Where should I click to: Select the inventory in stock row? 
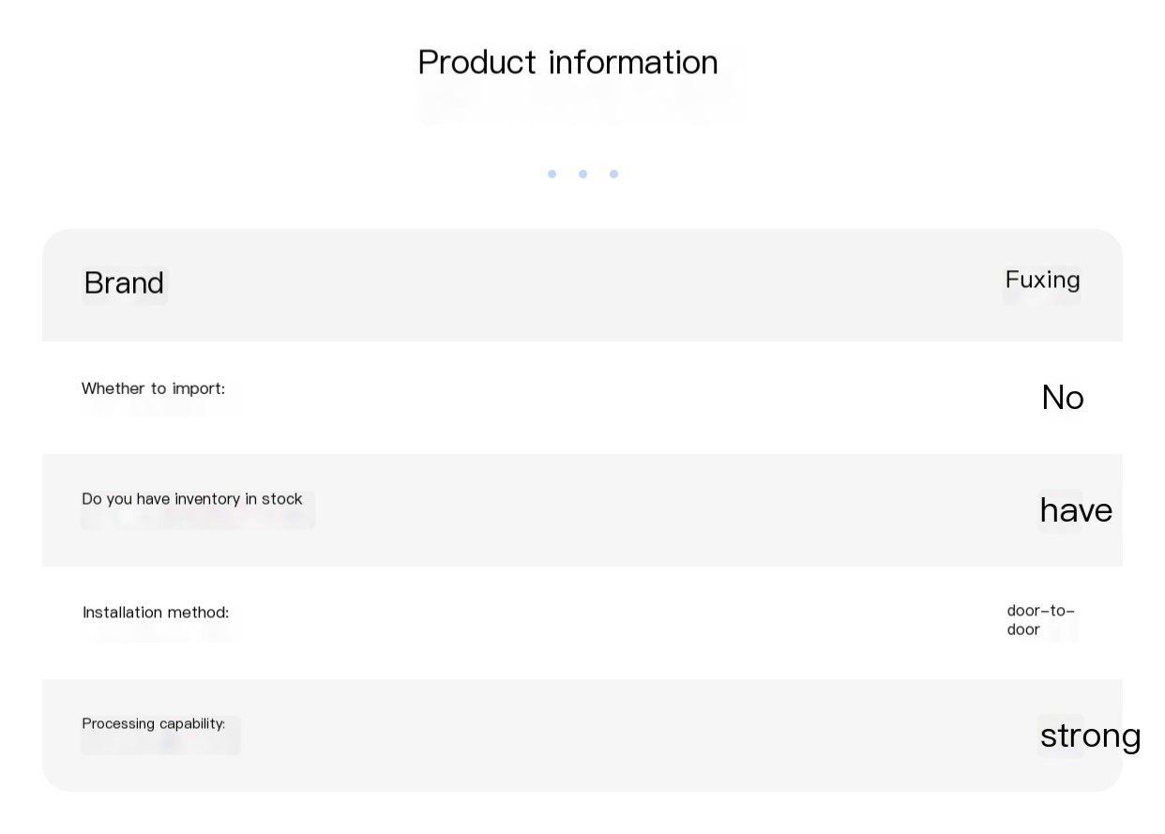582,510
